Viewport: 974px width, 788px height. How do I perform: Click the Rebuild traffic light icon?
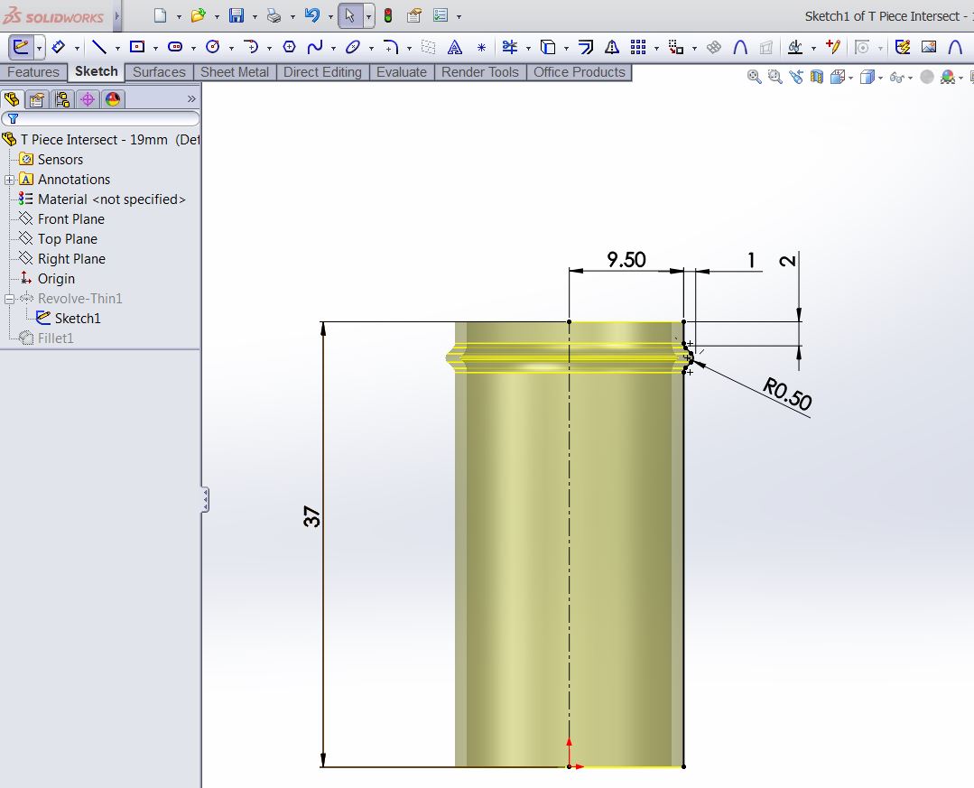[388, 16]
